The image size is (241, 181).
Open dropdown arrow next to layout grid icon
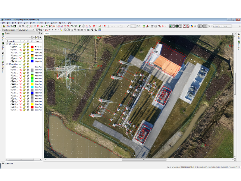(x=202, y=26)
